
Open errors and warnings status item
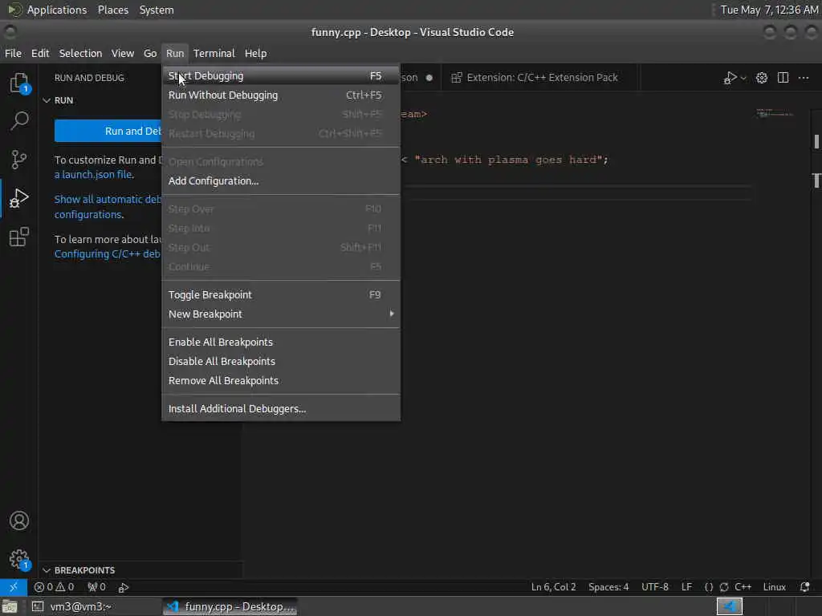coord(54,586)
